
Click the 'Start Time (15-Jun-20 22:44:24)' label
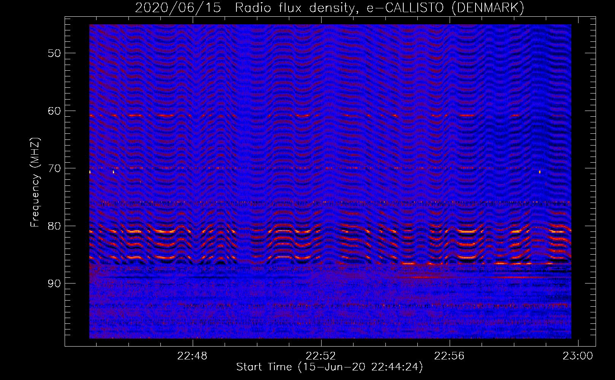330,367
